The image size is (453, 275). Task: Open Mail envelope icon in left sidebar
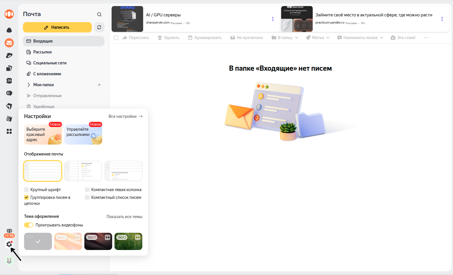[x=9, y=43]
